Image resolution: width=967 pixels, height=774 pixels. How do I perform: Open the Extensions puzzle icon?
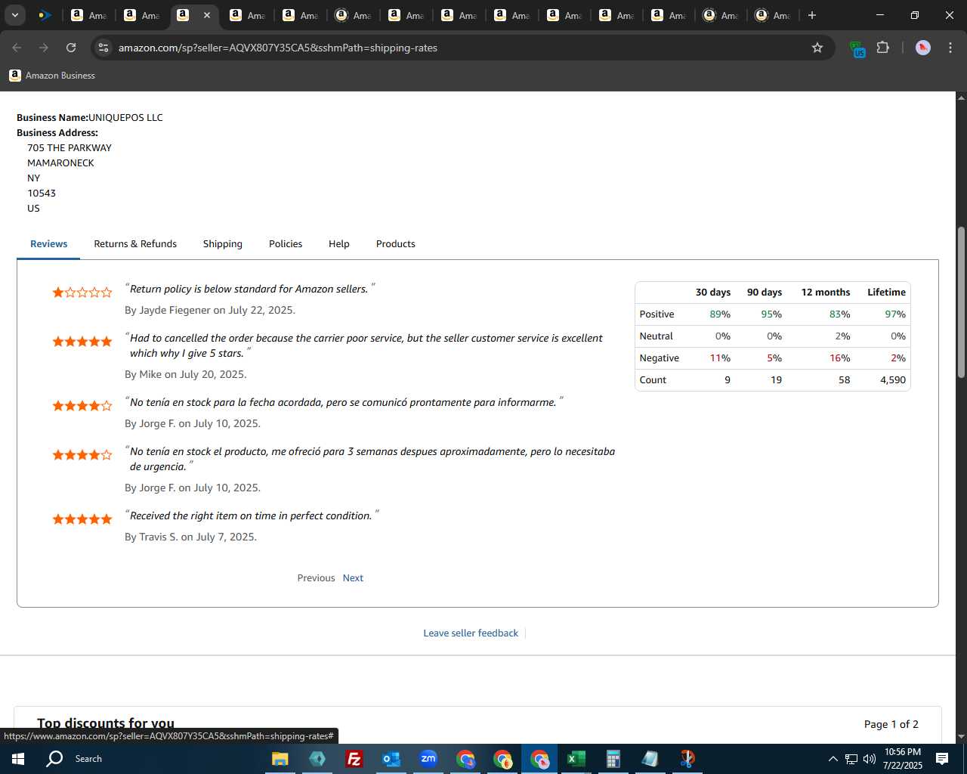point(882,48)
